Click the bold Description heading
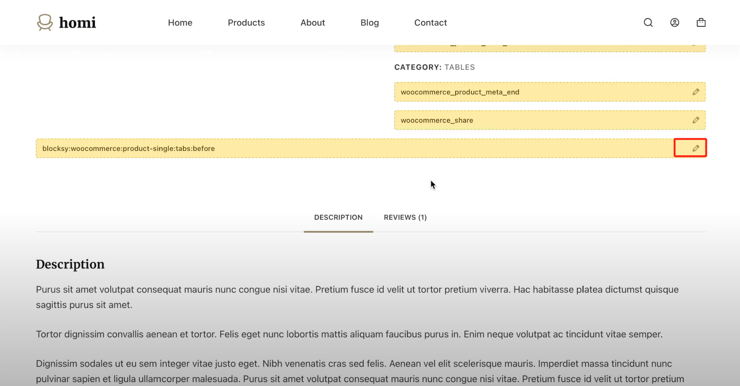Screen dimensions: 740x386 tap(70, 264)
